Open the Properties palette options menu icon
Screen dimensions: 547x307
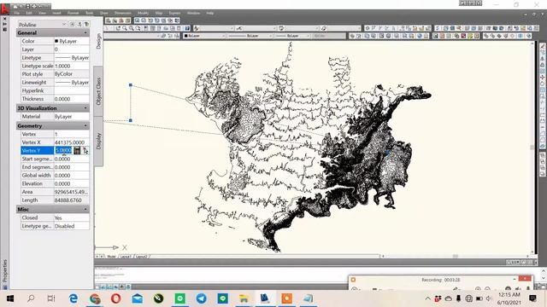tap(4, 30)
